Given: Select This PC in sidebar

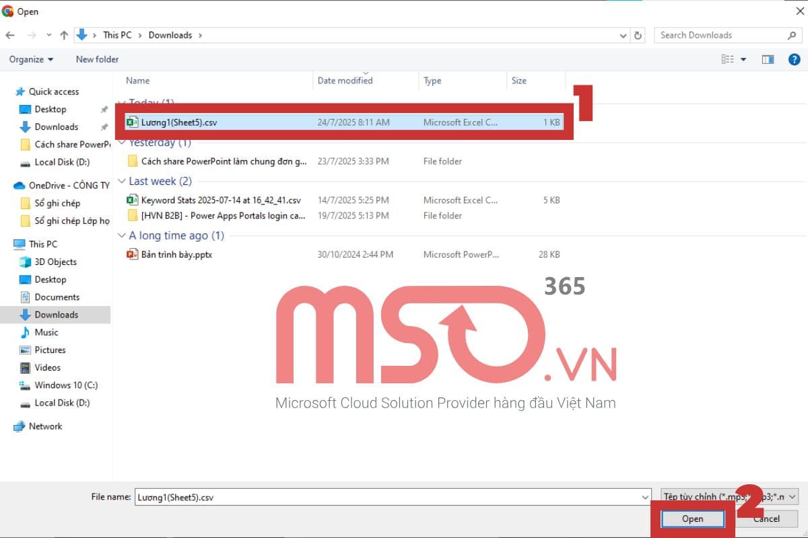Looking at the screenshot, I should click(36, 244).
